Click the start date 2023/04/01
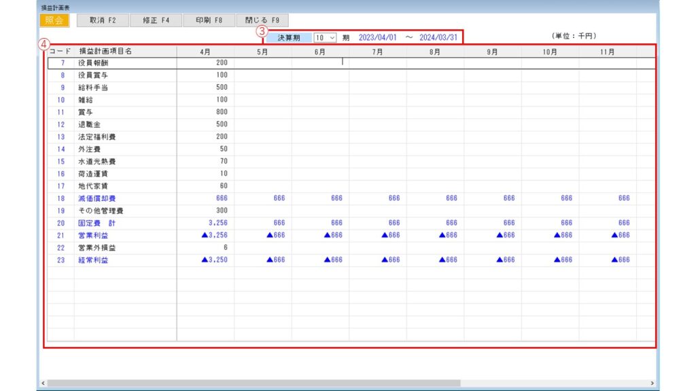Viewport: 696px width, 391px height. pos(378,38)
